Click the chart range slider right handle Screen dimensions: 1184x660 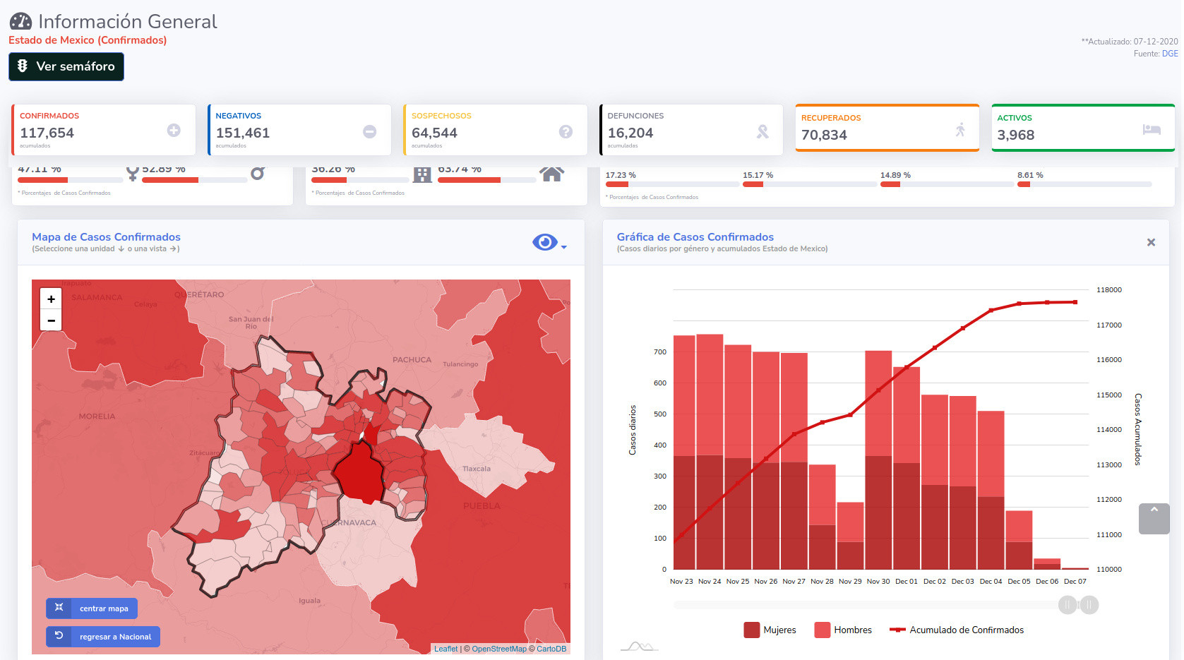click(x=1089, y=605)
